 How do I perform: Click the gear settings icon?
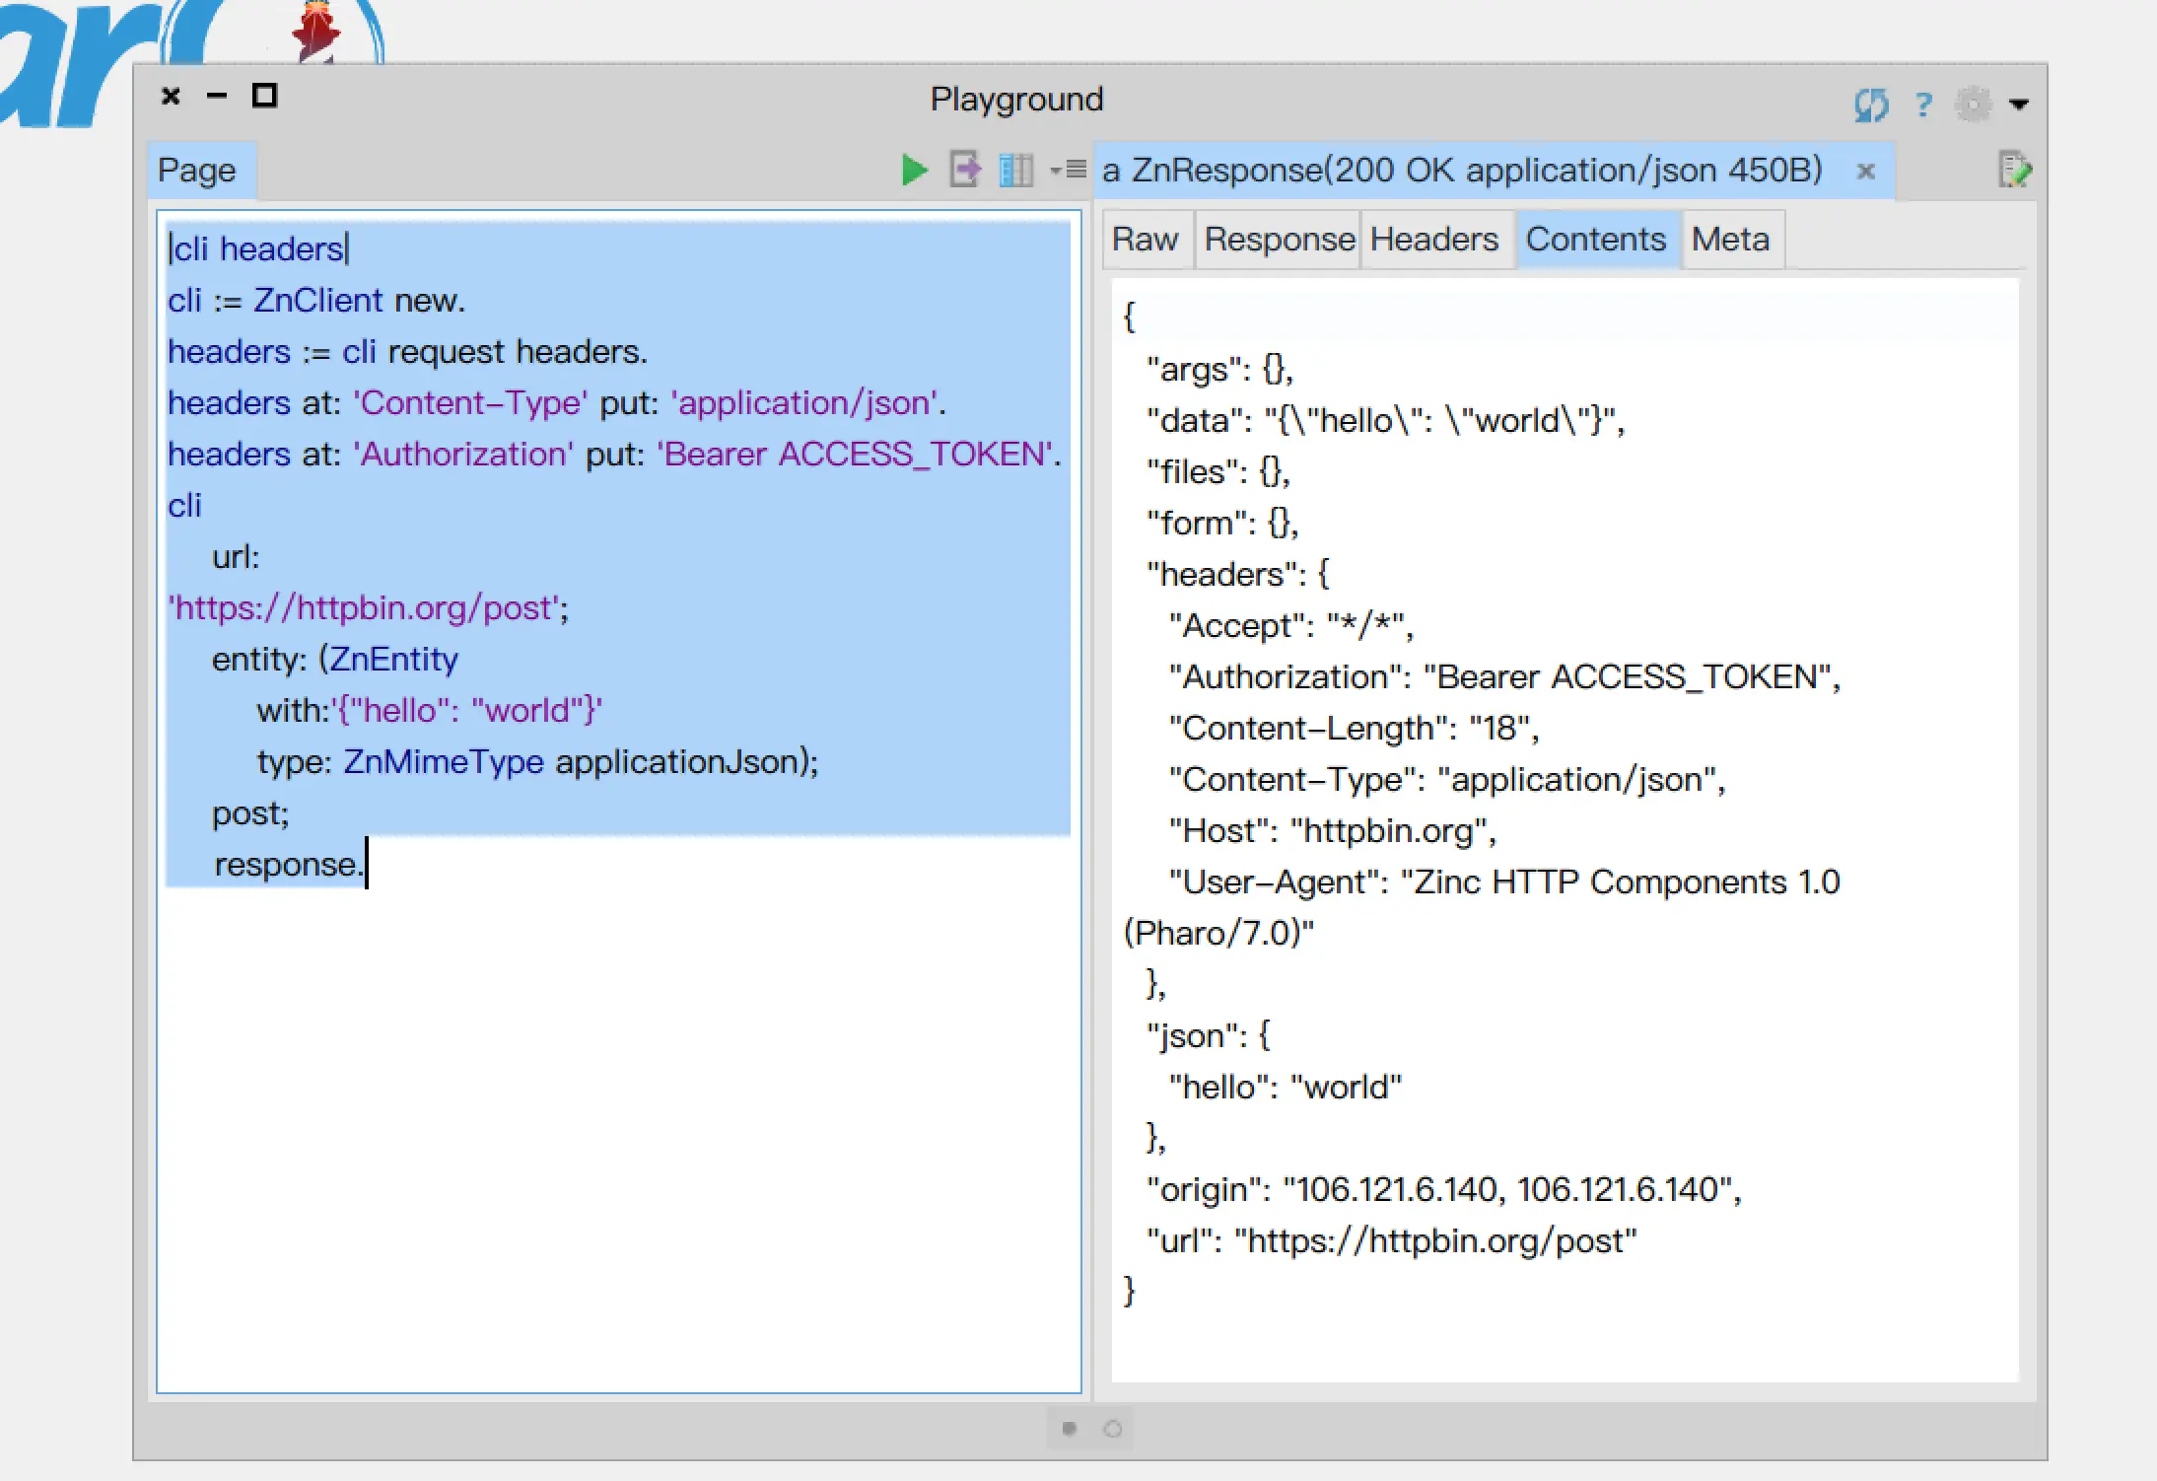(1973, 105)
